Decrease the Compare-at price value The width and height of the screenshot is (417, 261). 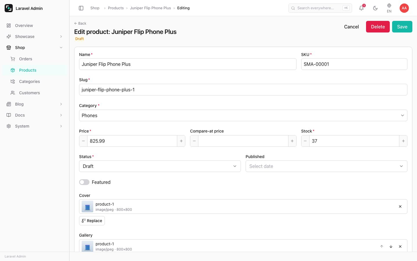click(x=194, y=141)
